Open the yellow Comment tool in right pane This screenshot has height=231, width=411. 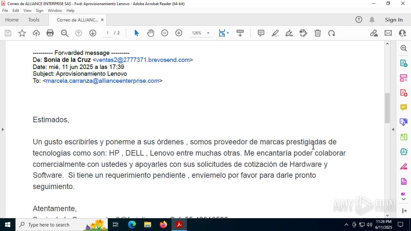pos(404,107)
